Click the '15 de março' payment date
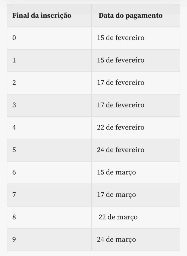 coord(116,172)
